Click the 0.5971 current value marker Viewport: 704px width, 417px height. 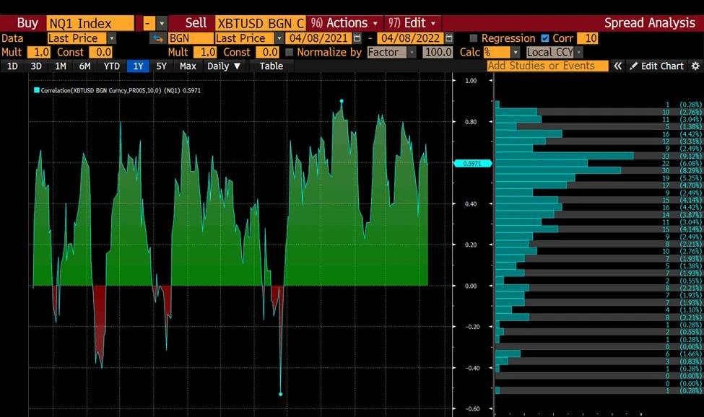(x=472, y=164)
